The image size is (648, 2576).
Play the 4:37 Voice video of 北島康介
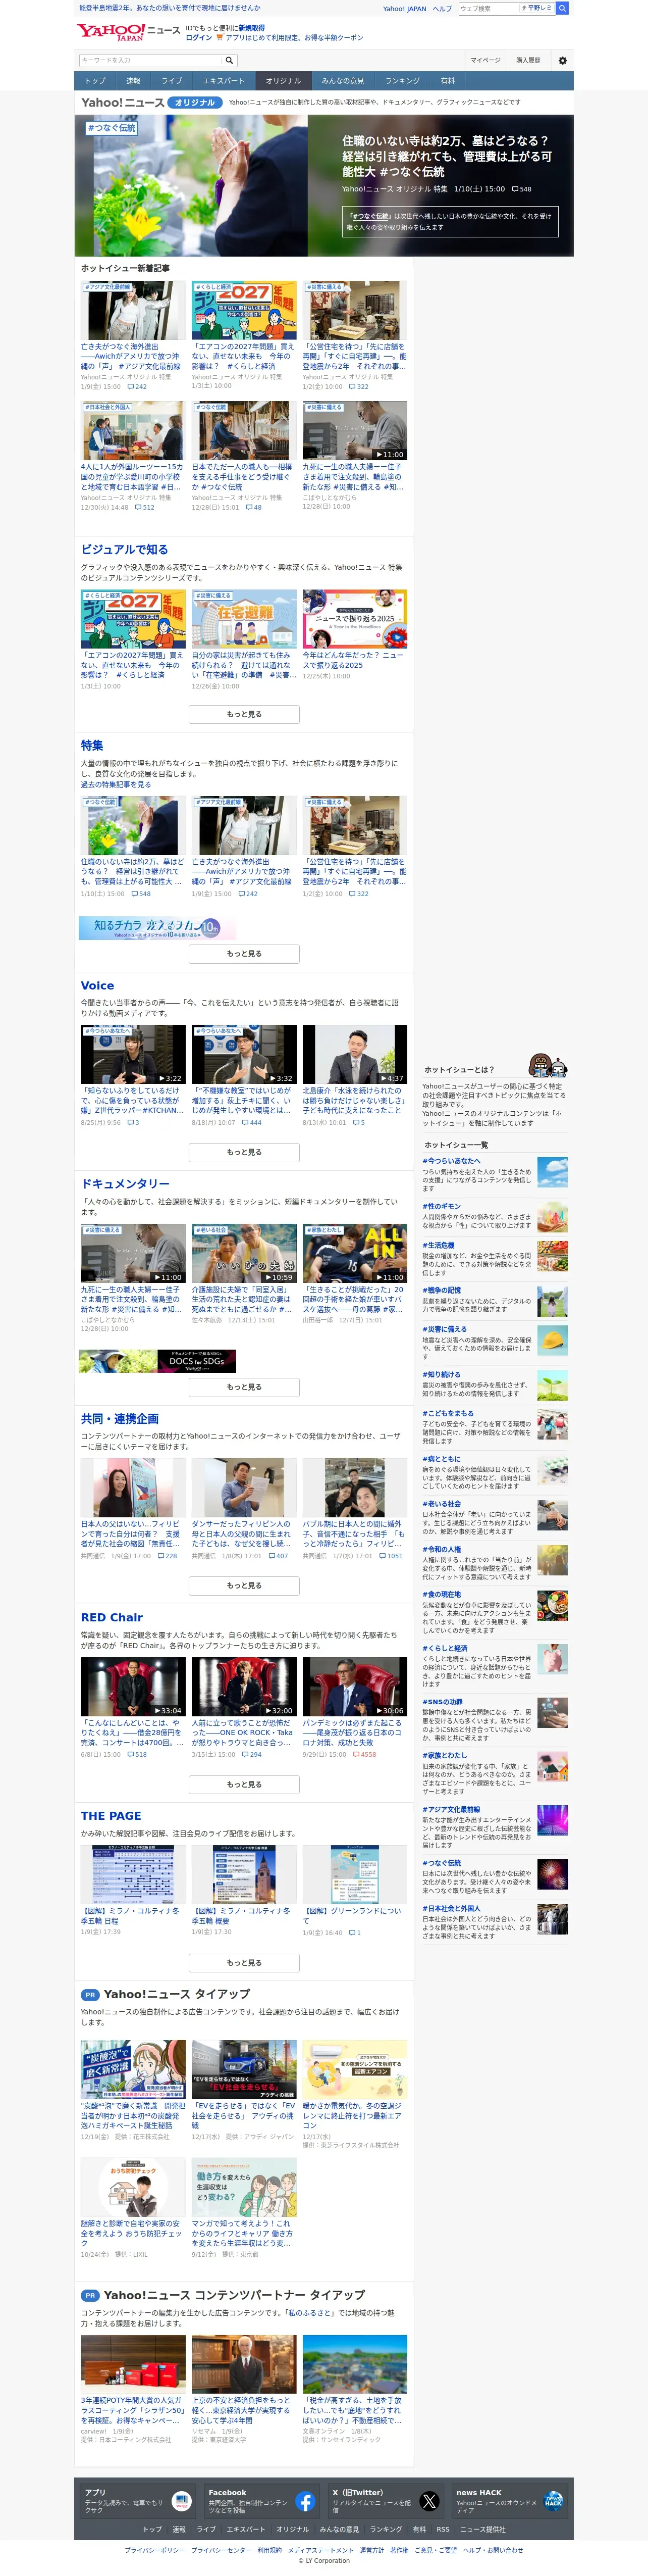click(354, 1054)
